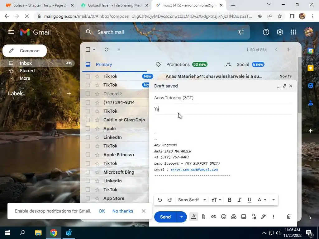Viewport: 319px width, 239px height.
Task: Open Inbox folder in sidebar
Action: [38, 63]
